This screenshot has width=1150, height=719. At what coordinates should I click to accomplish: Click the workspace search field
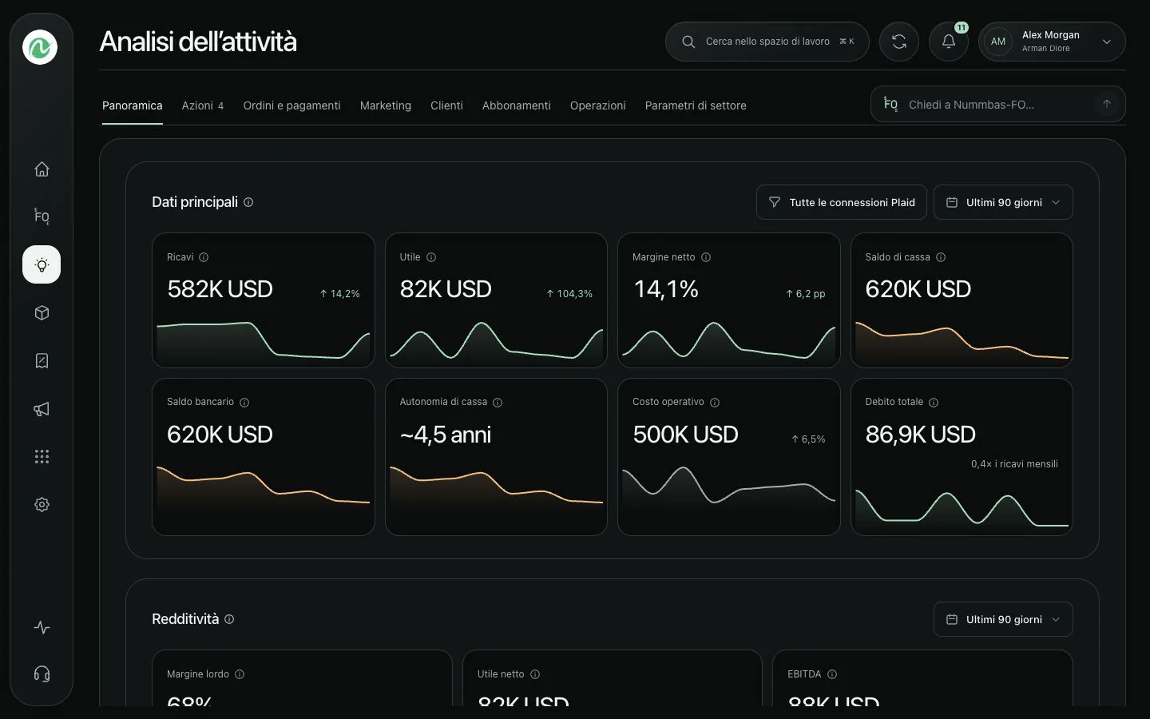click(767, 42)
